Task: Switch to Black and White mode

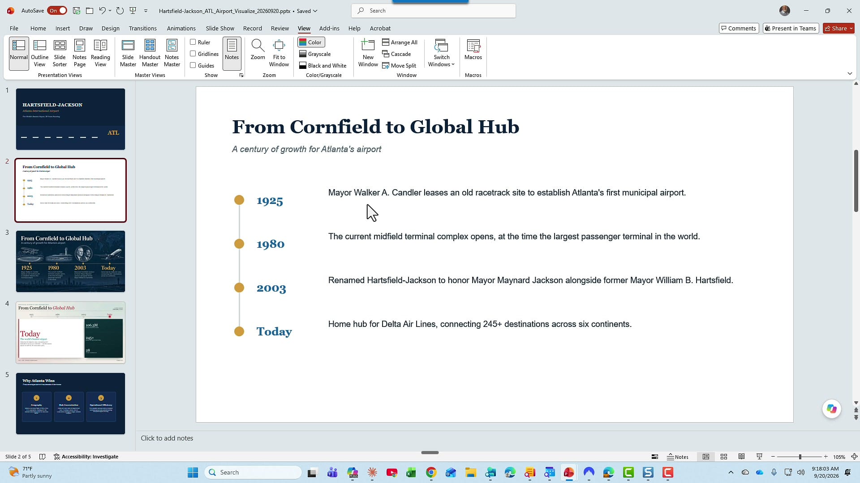Action: coord(322,65)
